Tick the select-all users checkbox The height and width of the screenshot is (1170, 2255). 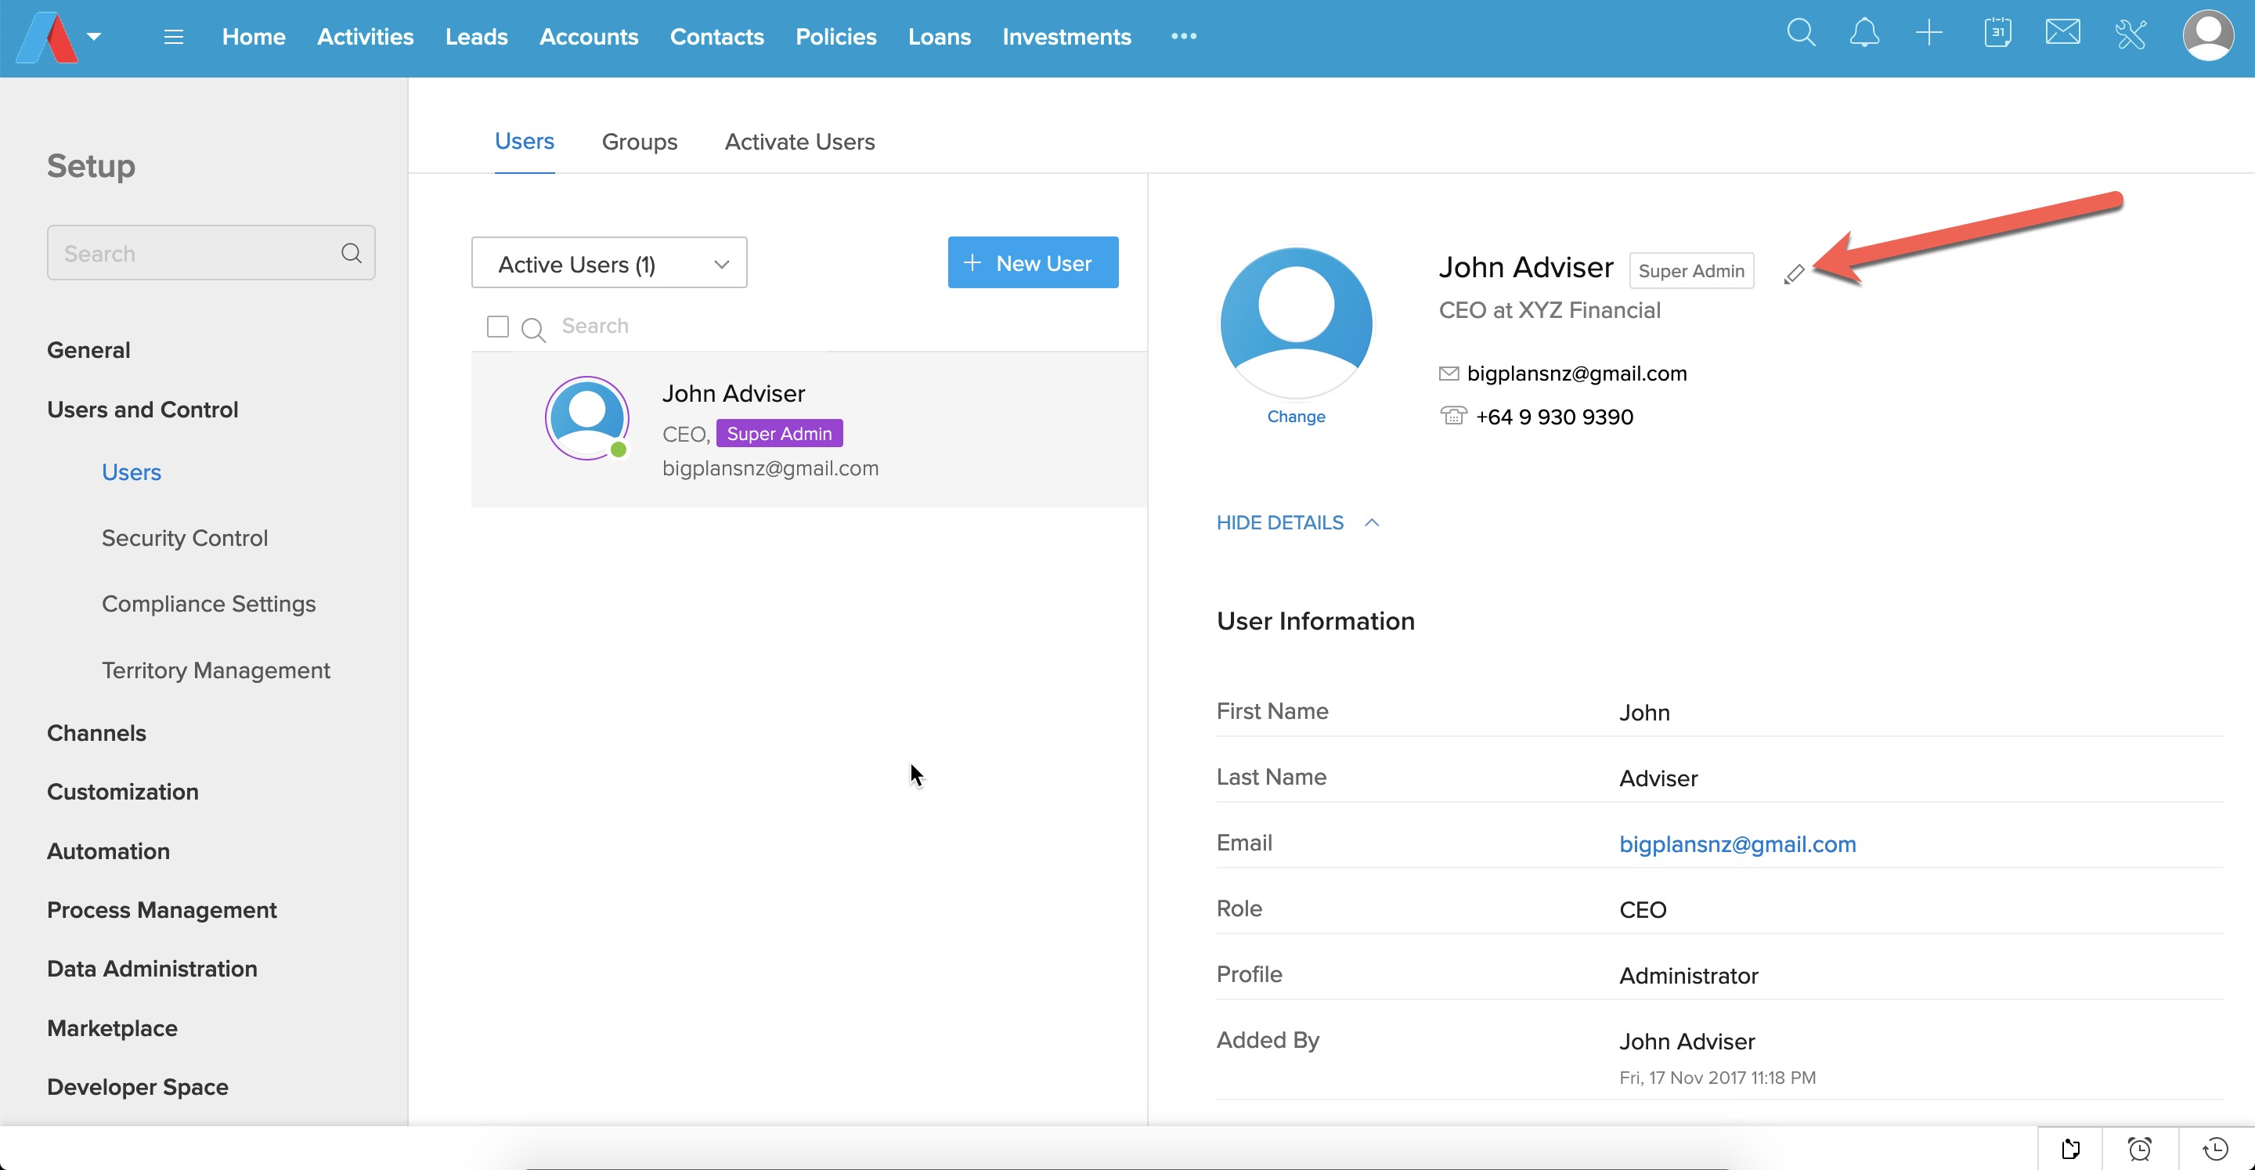tap(497, 327)
